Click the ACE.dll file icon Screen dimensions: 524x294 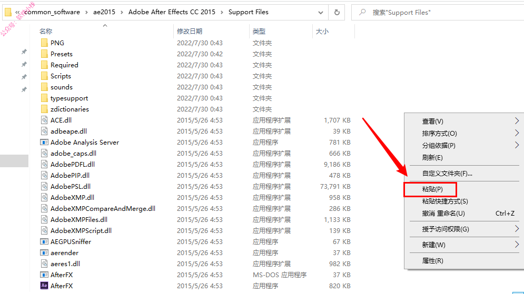tap(44, 120)
